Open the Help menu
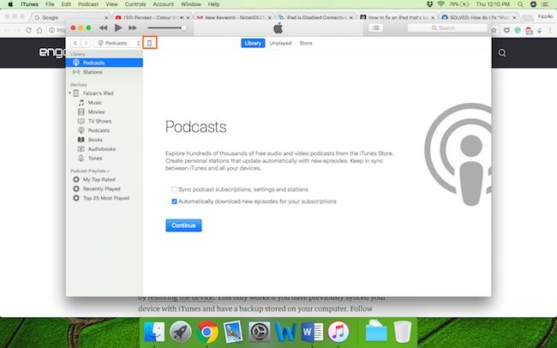 [x=213, y=4]
